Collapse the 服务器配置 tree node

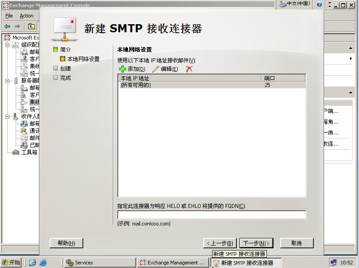pos(8,81)
